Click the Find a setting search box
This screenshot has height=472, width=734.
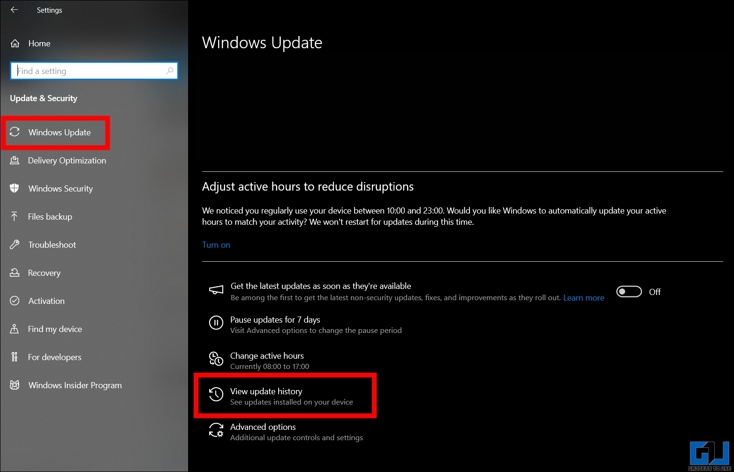tap(94, 71)
